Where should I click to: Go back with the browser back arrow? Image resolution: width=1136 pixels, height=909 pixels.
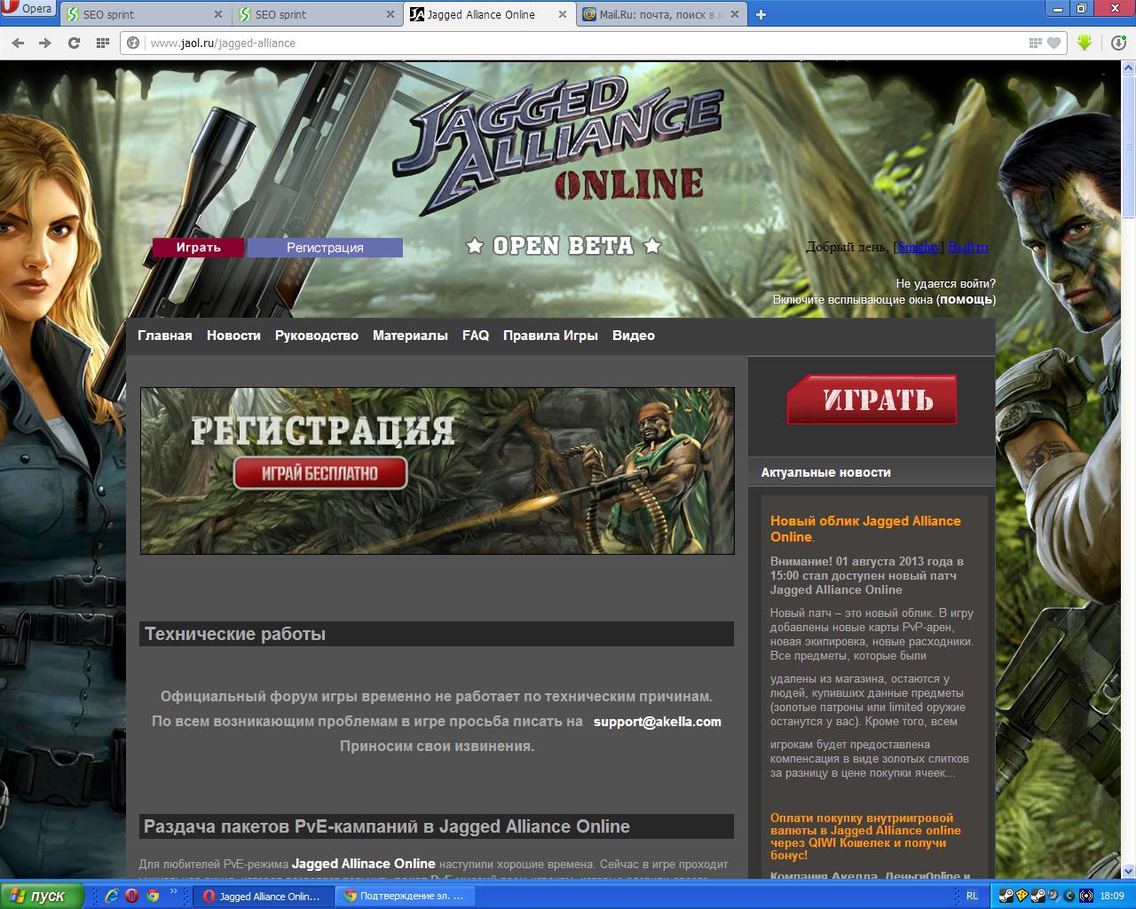pos(19,43)
